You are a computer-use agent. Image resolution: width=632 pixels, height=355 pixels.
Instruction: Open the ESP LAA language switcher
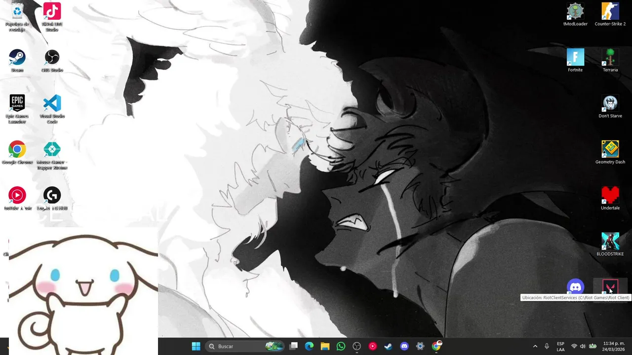560,347
